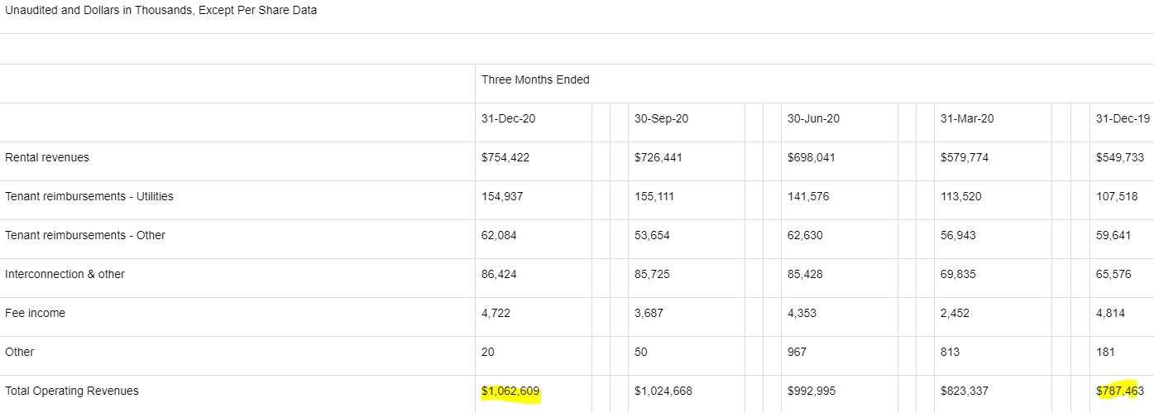Click the Other row value 967

pos(797,352)
